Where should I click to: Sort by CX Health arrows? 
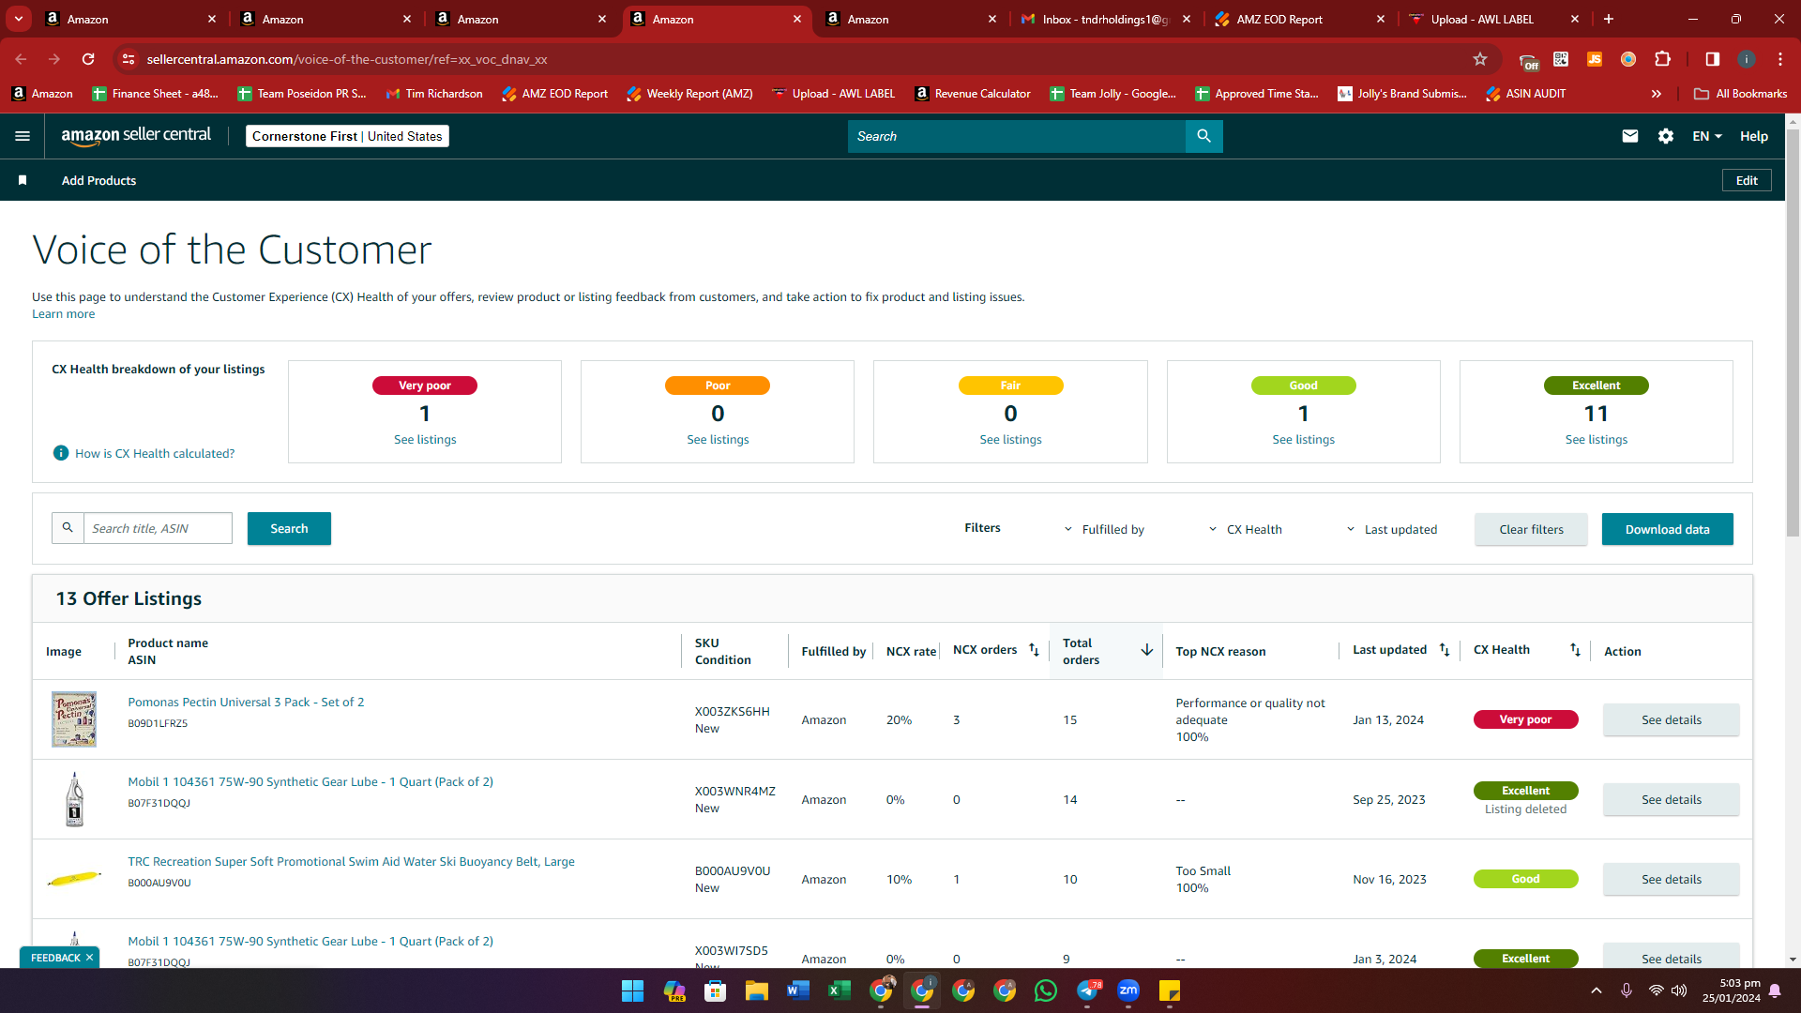(1575, 650)
